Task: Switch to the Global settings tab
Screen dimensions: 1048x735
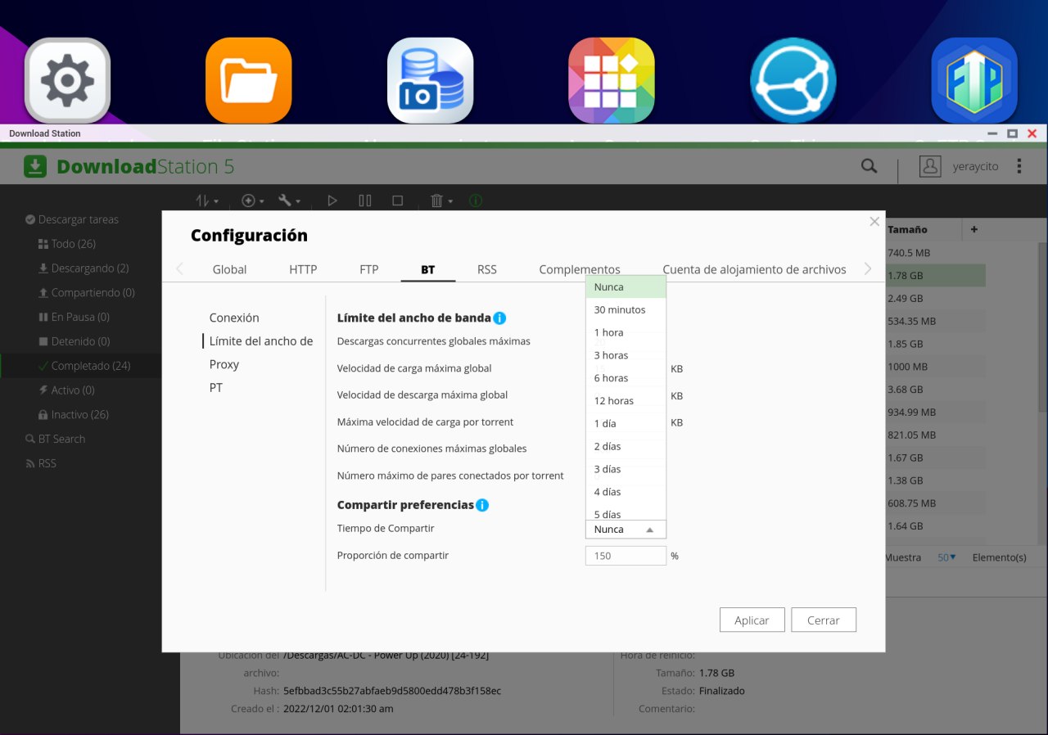Action: pyautogui.click(x=229, y=269)
